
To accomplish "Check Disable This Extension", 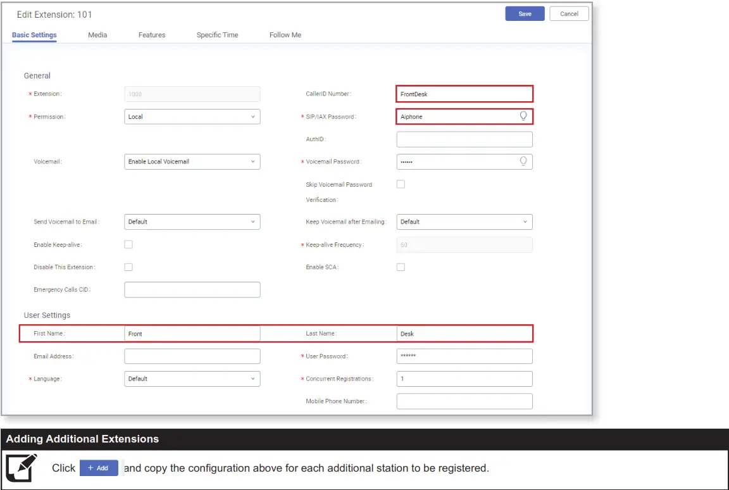I will tap(128, 267).
